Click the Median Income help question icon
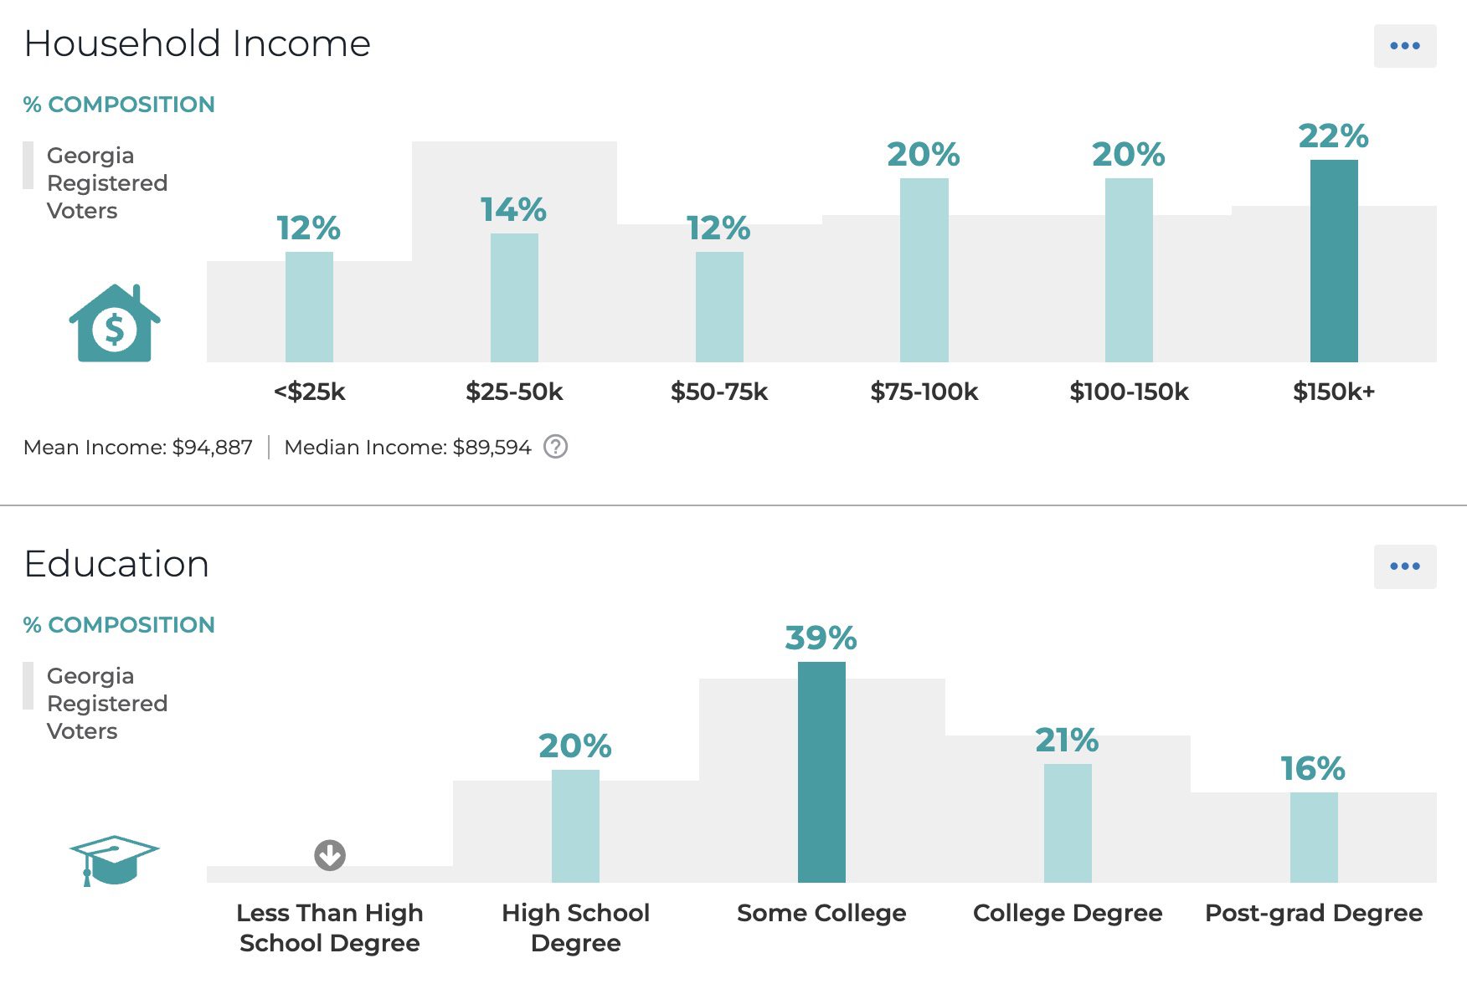The width and height of the screenshot is (1467, 984). [555, 447]
